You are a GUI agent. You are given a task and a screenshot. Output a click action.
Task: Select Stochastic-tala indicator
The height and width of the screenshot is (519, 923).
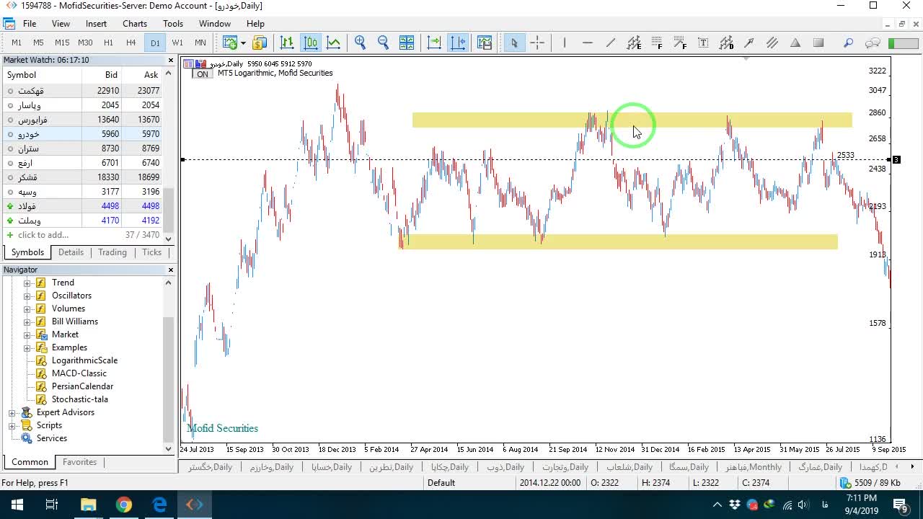(x=80, y=399)
